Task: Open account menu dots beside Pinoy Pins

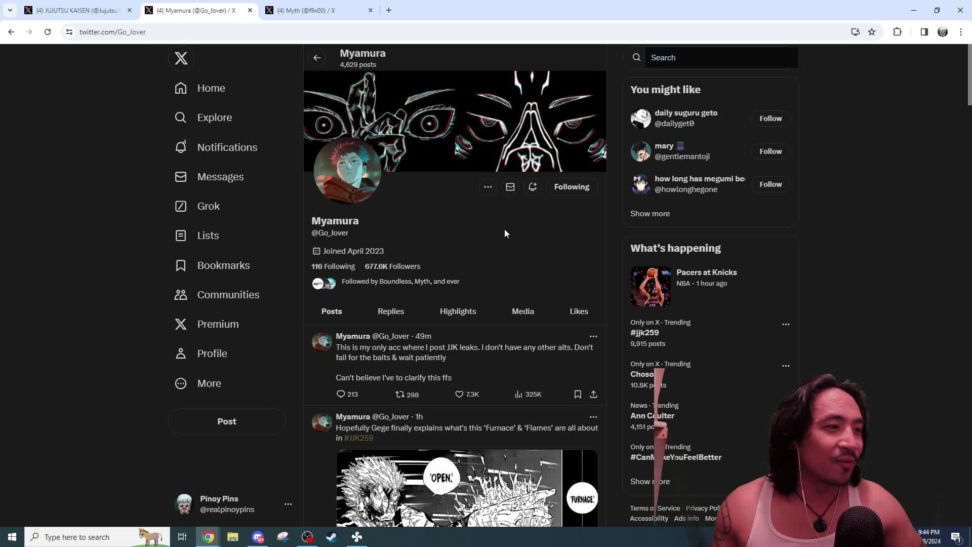Action: click(288, 504)
